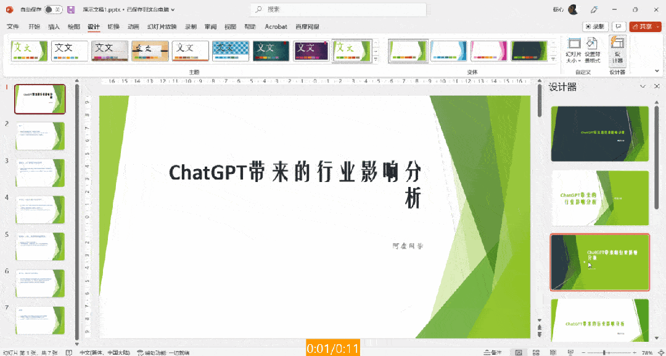The width and height of the screenshot is (666, 356).
Task: Click the 搜索 search box
Action: (338, 9)
